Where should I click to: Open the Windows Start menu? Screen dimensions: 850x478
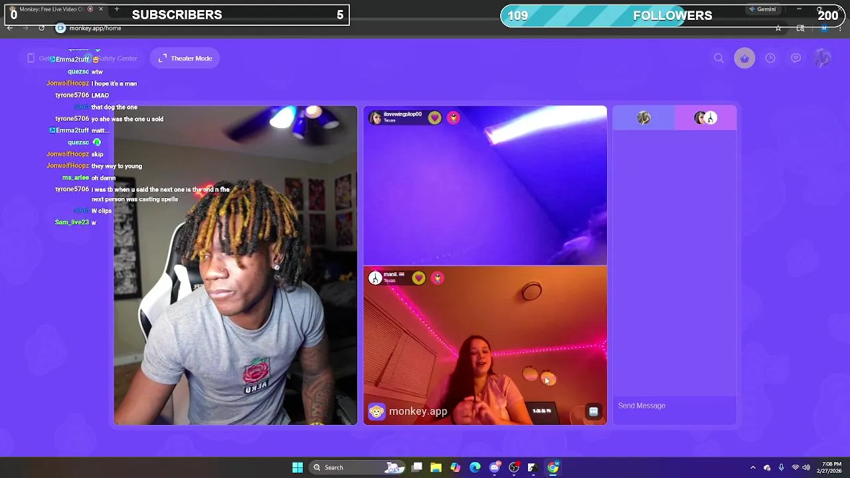[297, 467]
